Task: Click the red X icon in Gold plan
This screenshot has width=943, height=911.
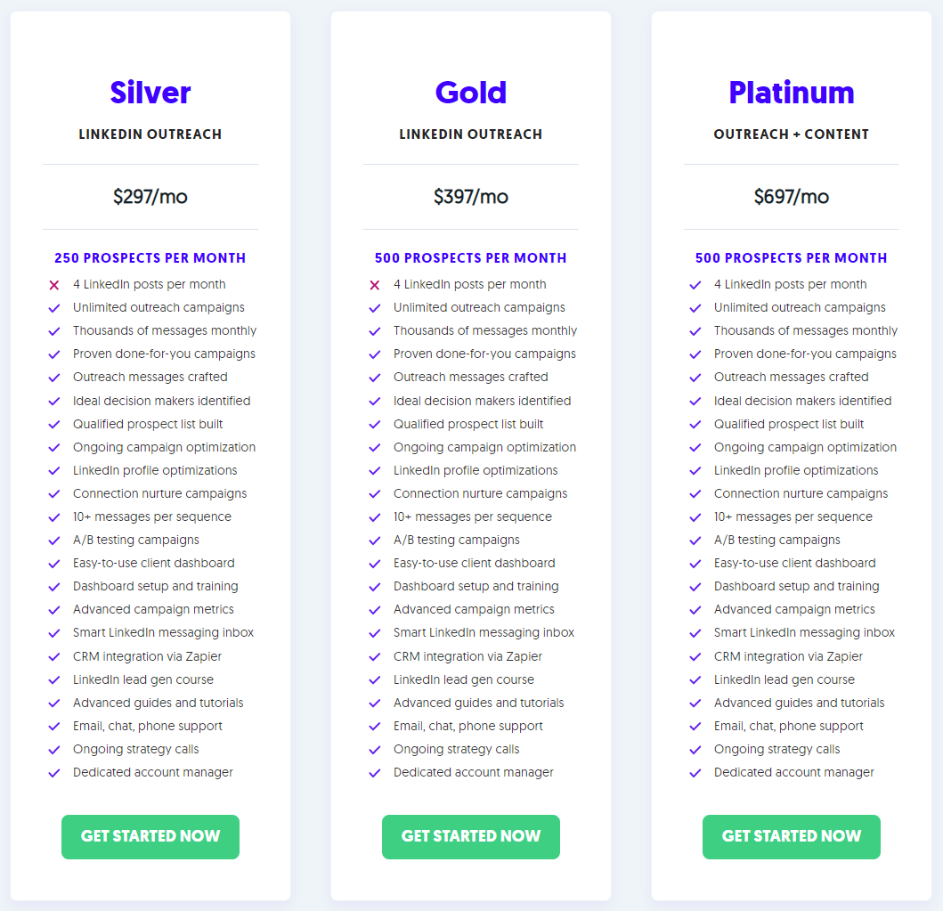Action: click(375, 285)
